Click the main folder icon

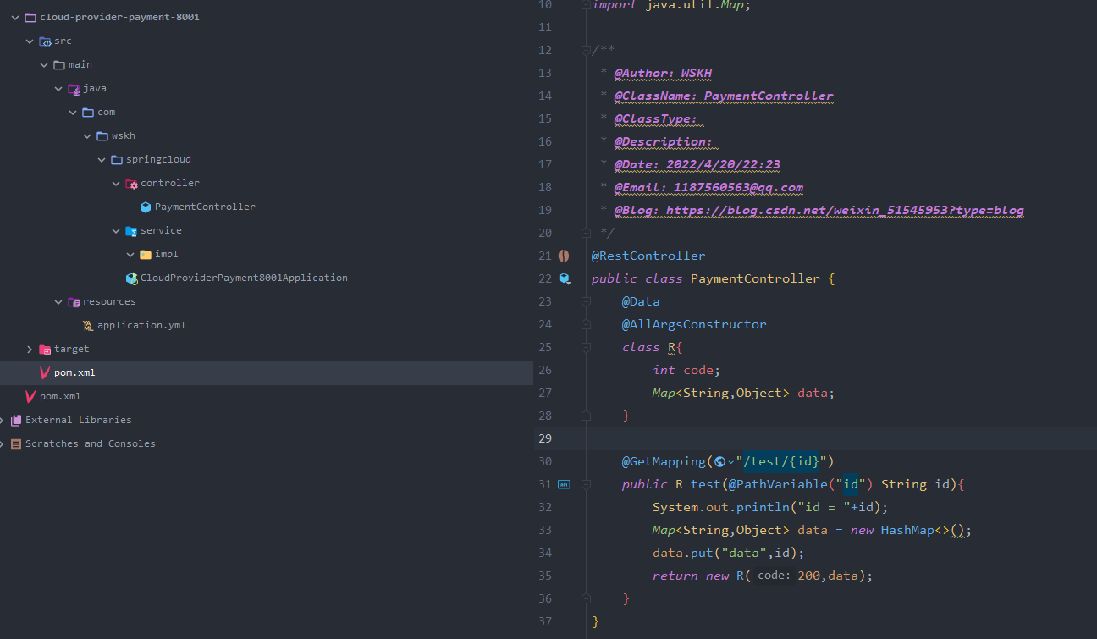[59, 64]
